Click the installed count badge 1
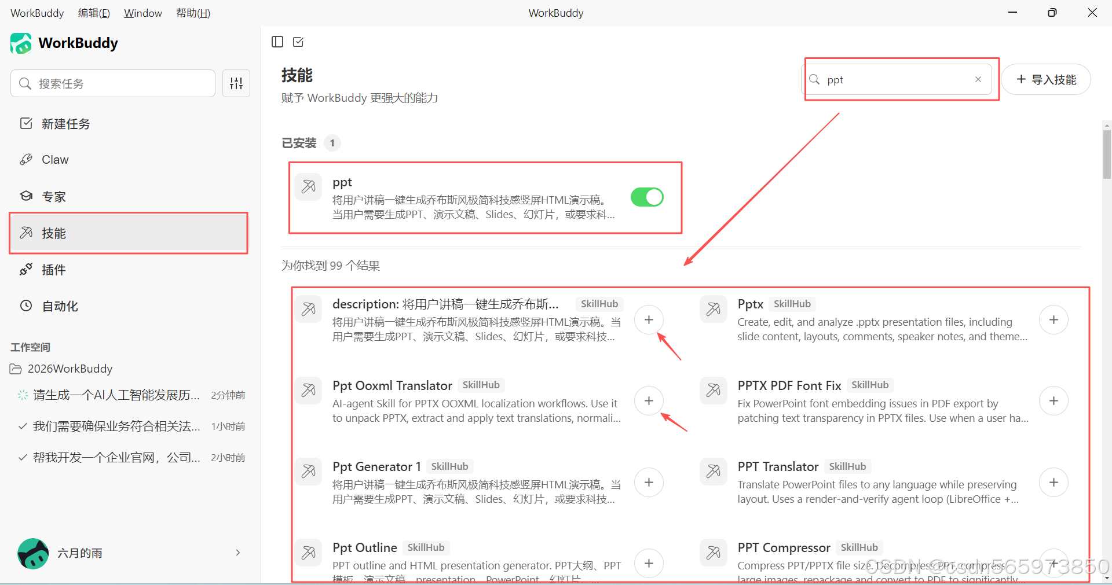1112x585 pixels. coord(332,143)
